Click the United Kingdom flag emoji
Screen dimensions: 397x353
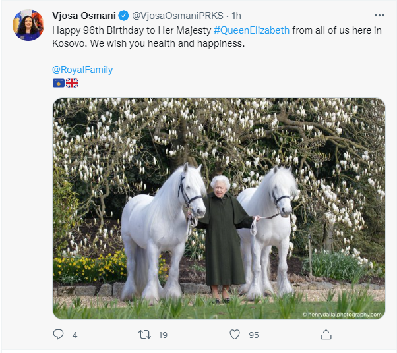click(x=71, y=83)
